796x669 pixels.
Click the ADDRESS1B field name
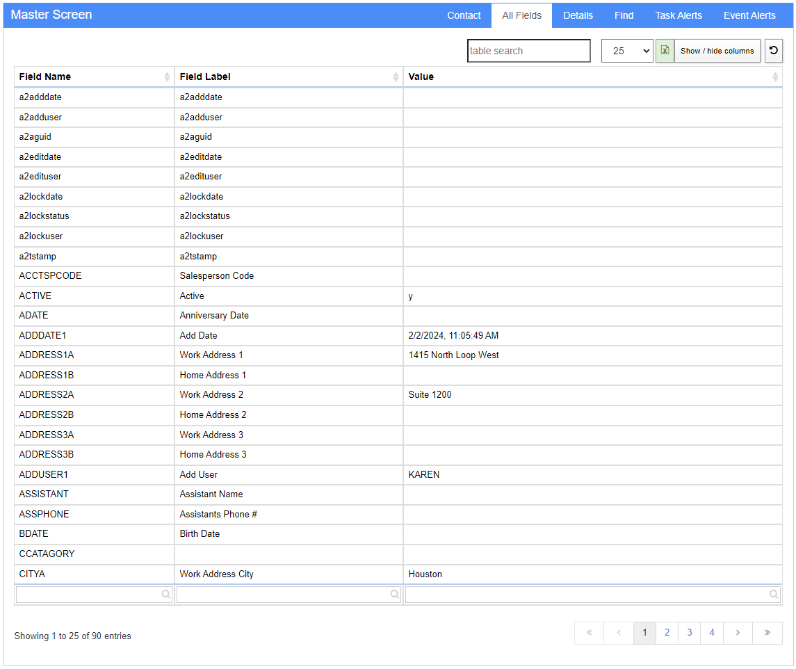(x=46, y=375)
